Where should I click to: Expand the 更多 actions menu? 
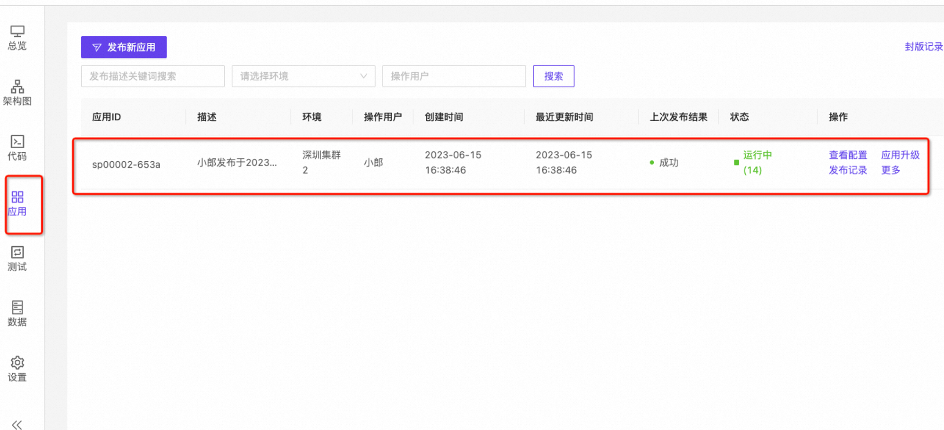coord(890,170)
